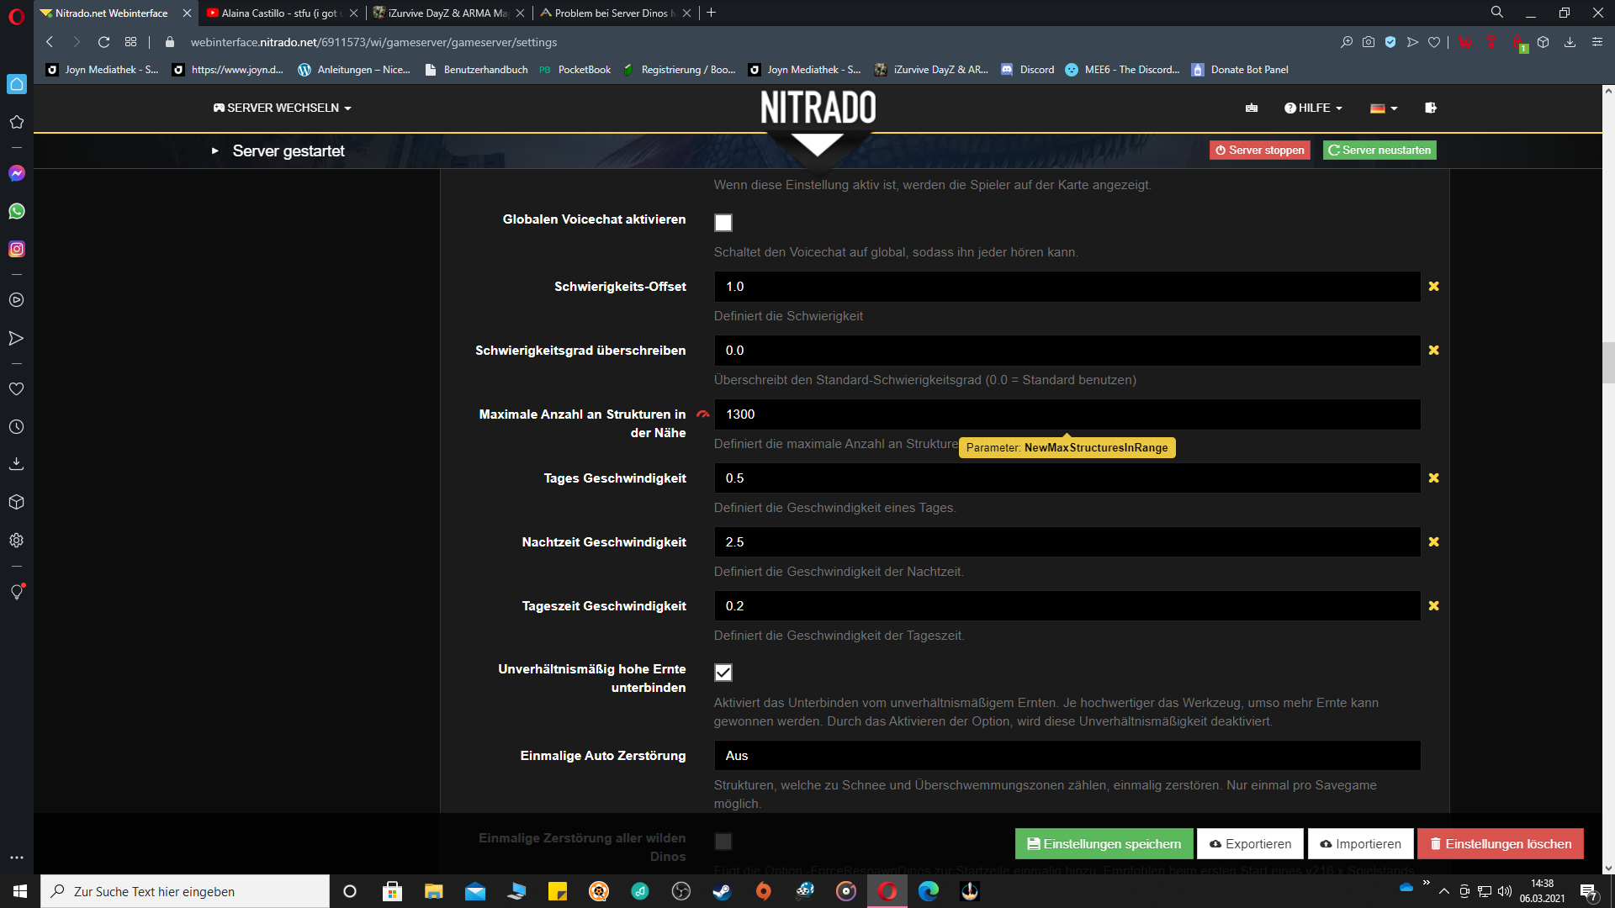This screenshot has height=908, width=1615.
Task: Open history clock in Opera sidebar
Action: click(x=17, y=427)
